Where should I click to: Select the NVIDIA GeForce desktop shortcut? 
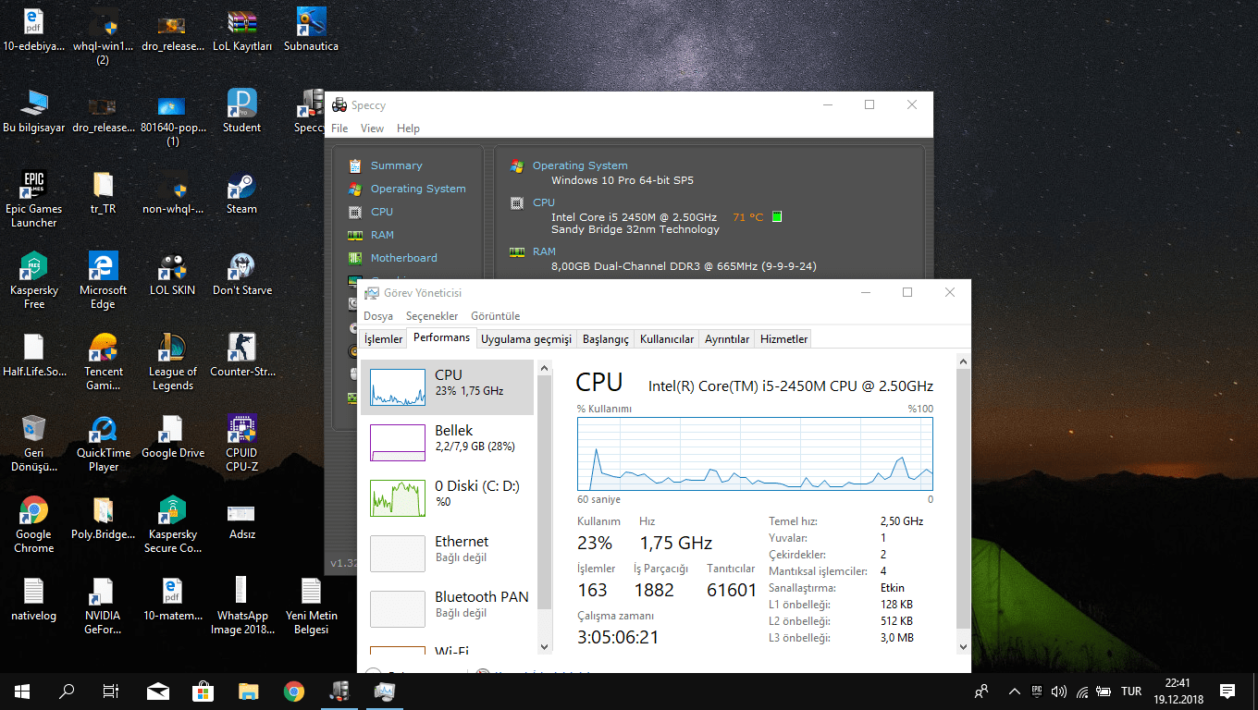(103, 606)
